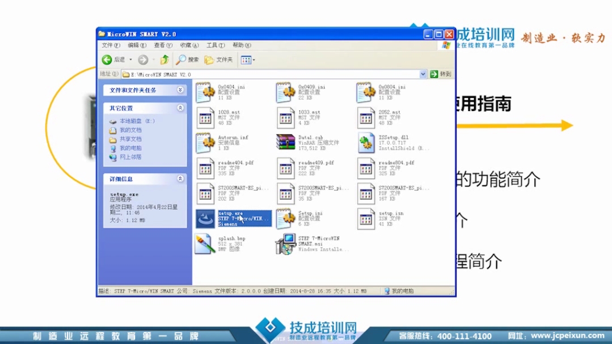Select the STEP 7-MicroWIN SMART.msi icon
This screenshot has height=344, width=612.
(x=286, y=244)
